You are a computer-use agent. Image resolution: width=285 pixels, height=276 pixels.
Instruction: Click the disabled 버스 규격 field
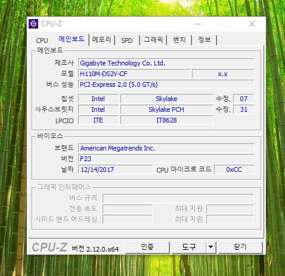[178, 198]
